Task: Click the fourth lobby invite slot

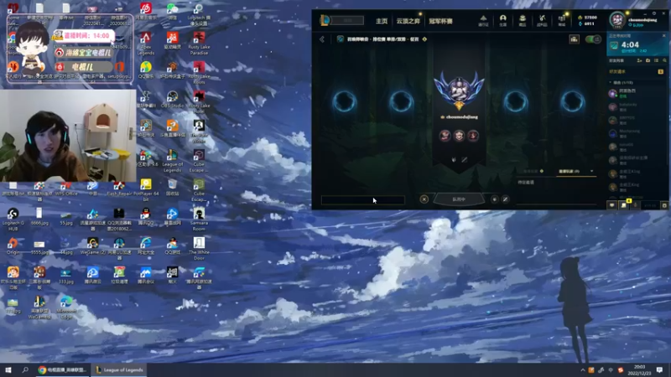Action: (515, 101)
